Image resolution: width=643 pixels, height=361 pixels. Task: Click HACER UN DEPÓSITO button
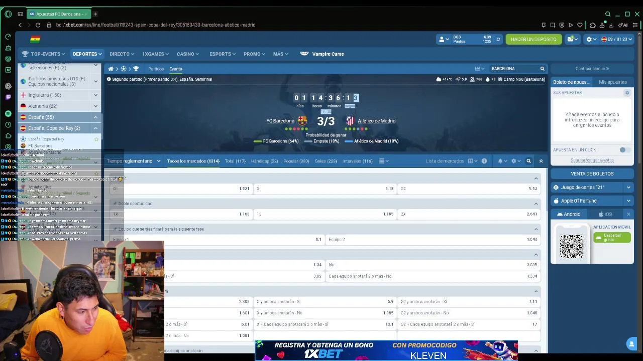pos(533,39)
